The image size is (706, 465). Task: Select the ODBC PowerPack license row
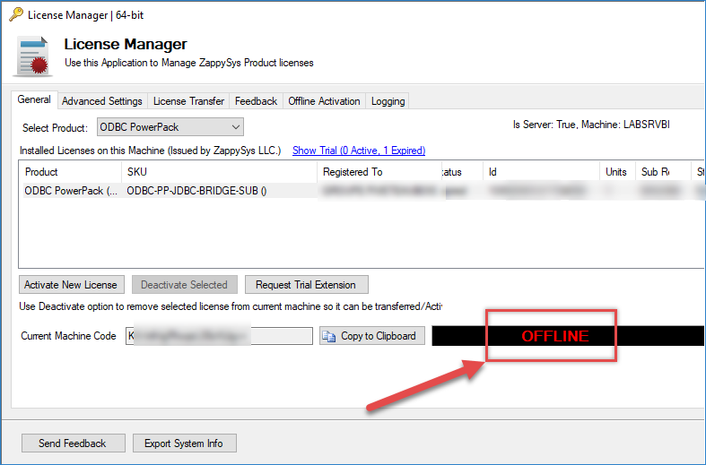[x=361, y=191]
